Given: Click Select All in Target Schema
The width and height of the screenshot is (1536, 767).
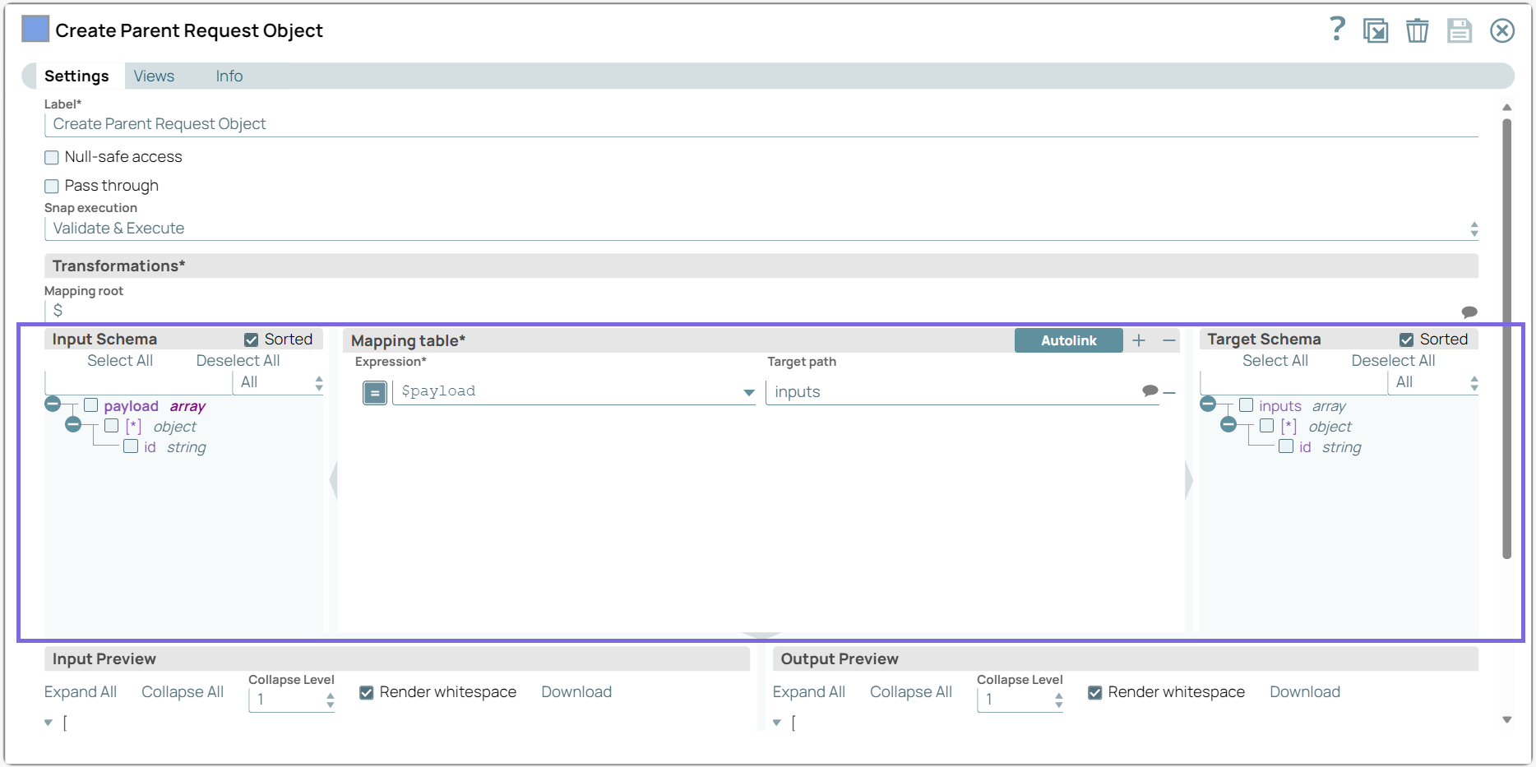Looking at the screenshot, I should (x=1275, y=361).
